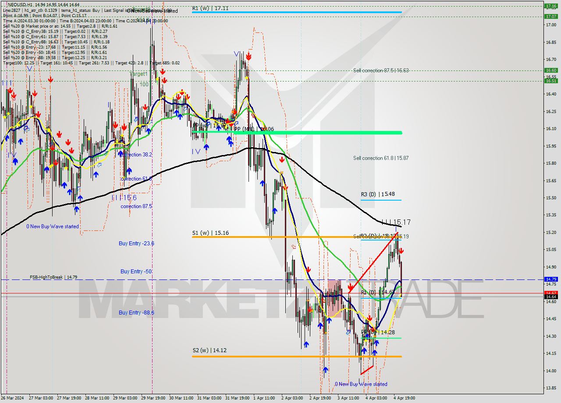
Task: Click the green 17.07 price tag on axis
Action: click(551, 16)
